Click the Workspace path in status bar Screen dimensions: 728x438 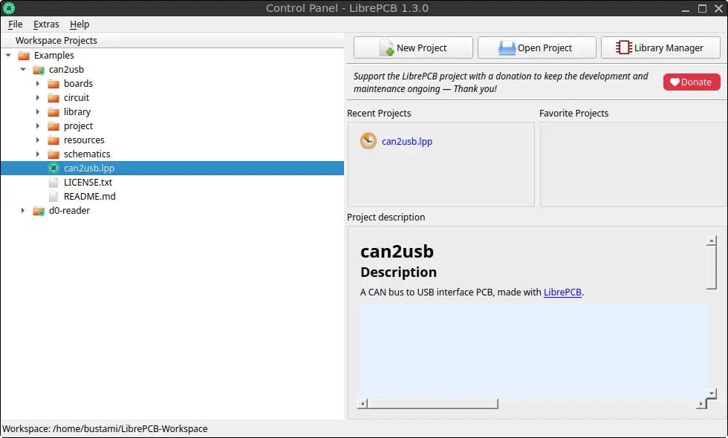tap(105, 429)
